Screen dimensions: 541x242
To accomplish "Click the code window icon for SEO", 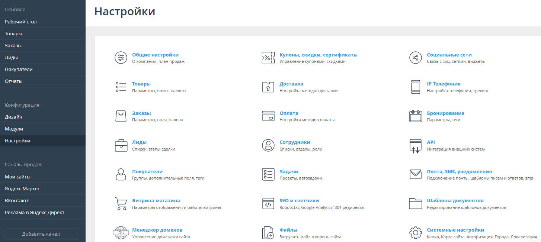I will [x=268, y=204].
